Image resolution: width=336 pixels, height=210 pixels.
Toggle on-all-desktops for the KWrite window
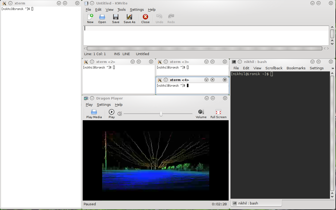click(x=92, y=3)
